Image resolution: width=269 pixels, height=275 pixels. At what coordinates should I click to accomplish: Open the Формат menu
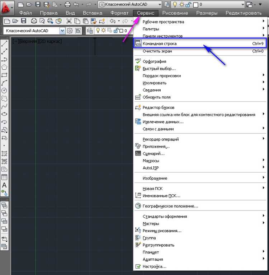(119, 13)
